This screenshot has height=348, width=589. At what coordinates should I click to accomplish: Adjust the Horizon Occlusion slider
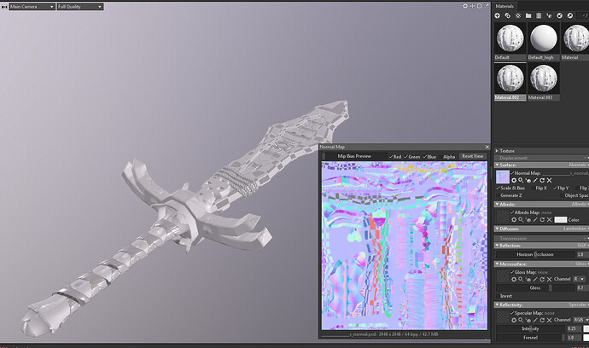click(x=535, y=254)
